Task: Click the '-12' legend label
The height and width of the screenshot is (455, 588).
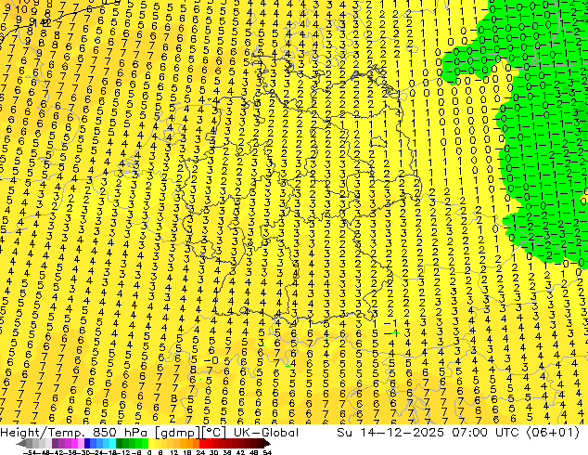Action: pos(123,452)
